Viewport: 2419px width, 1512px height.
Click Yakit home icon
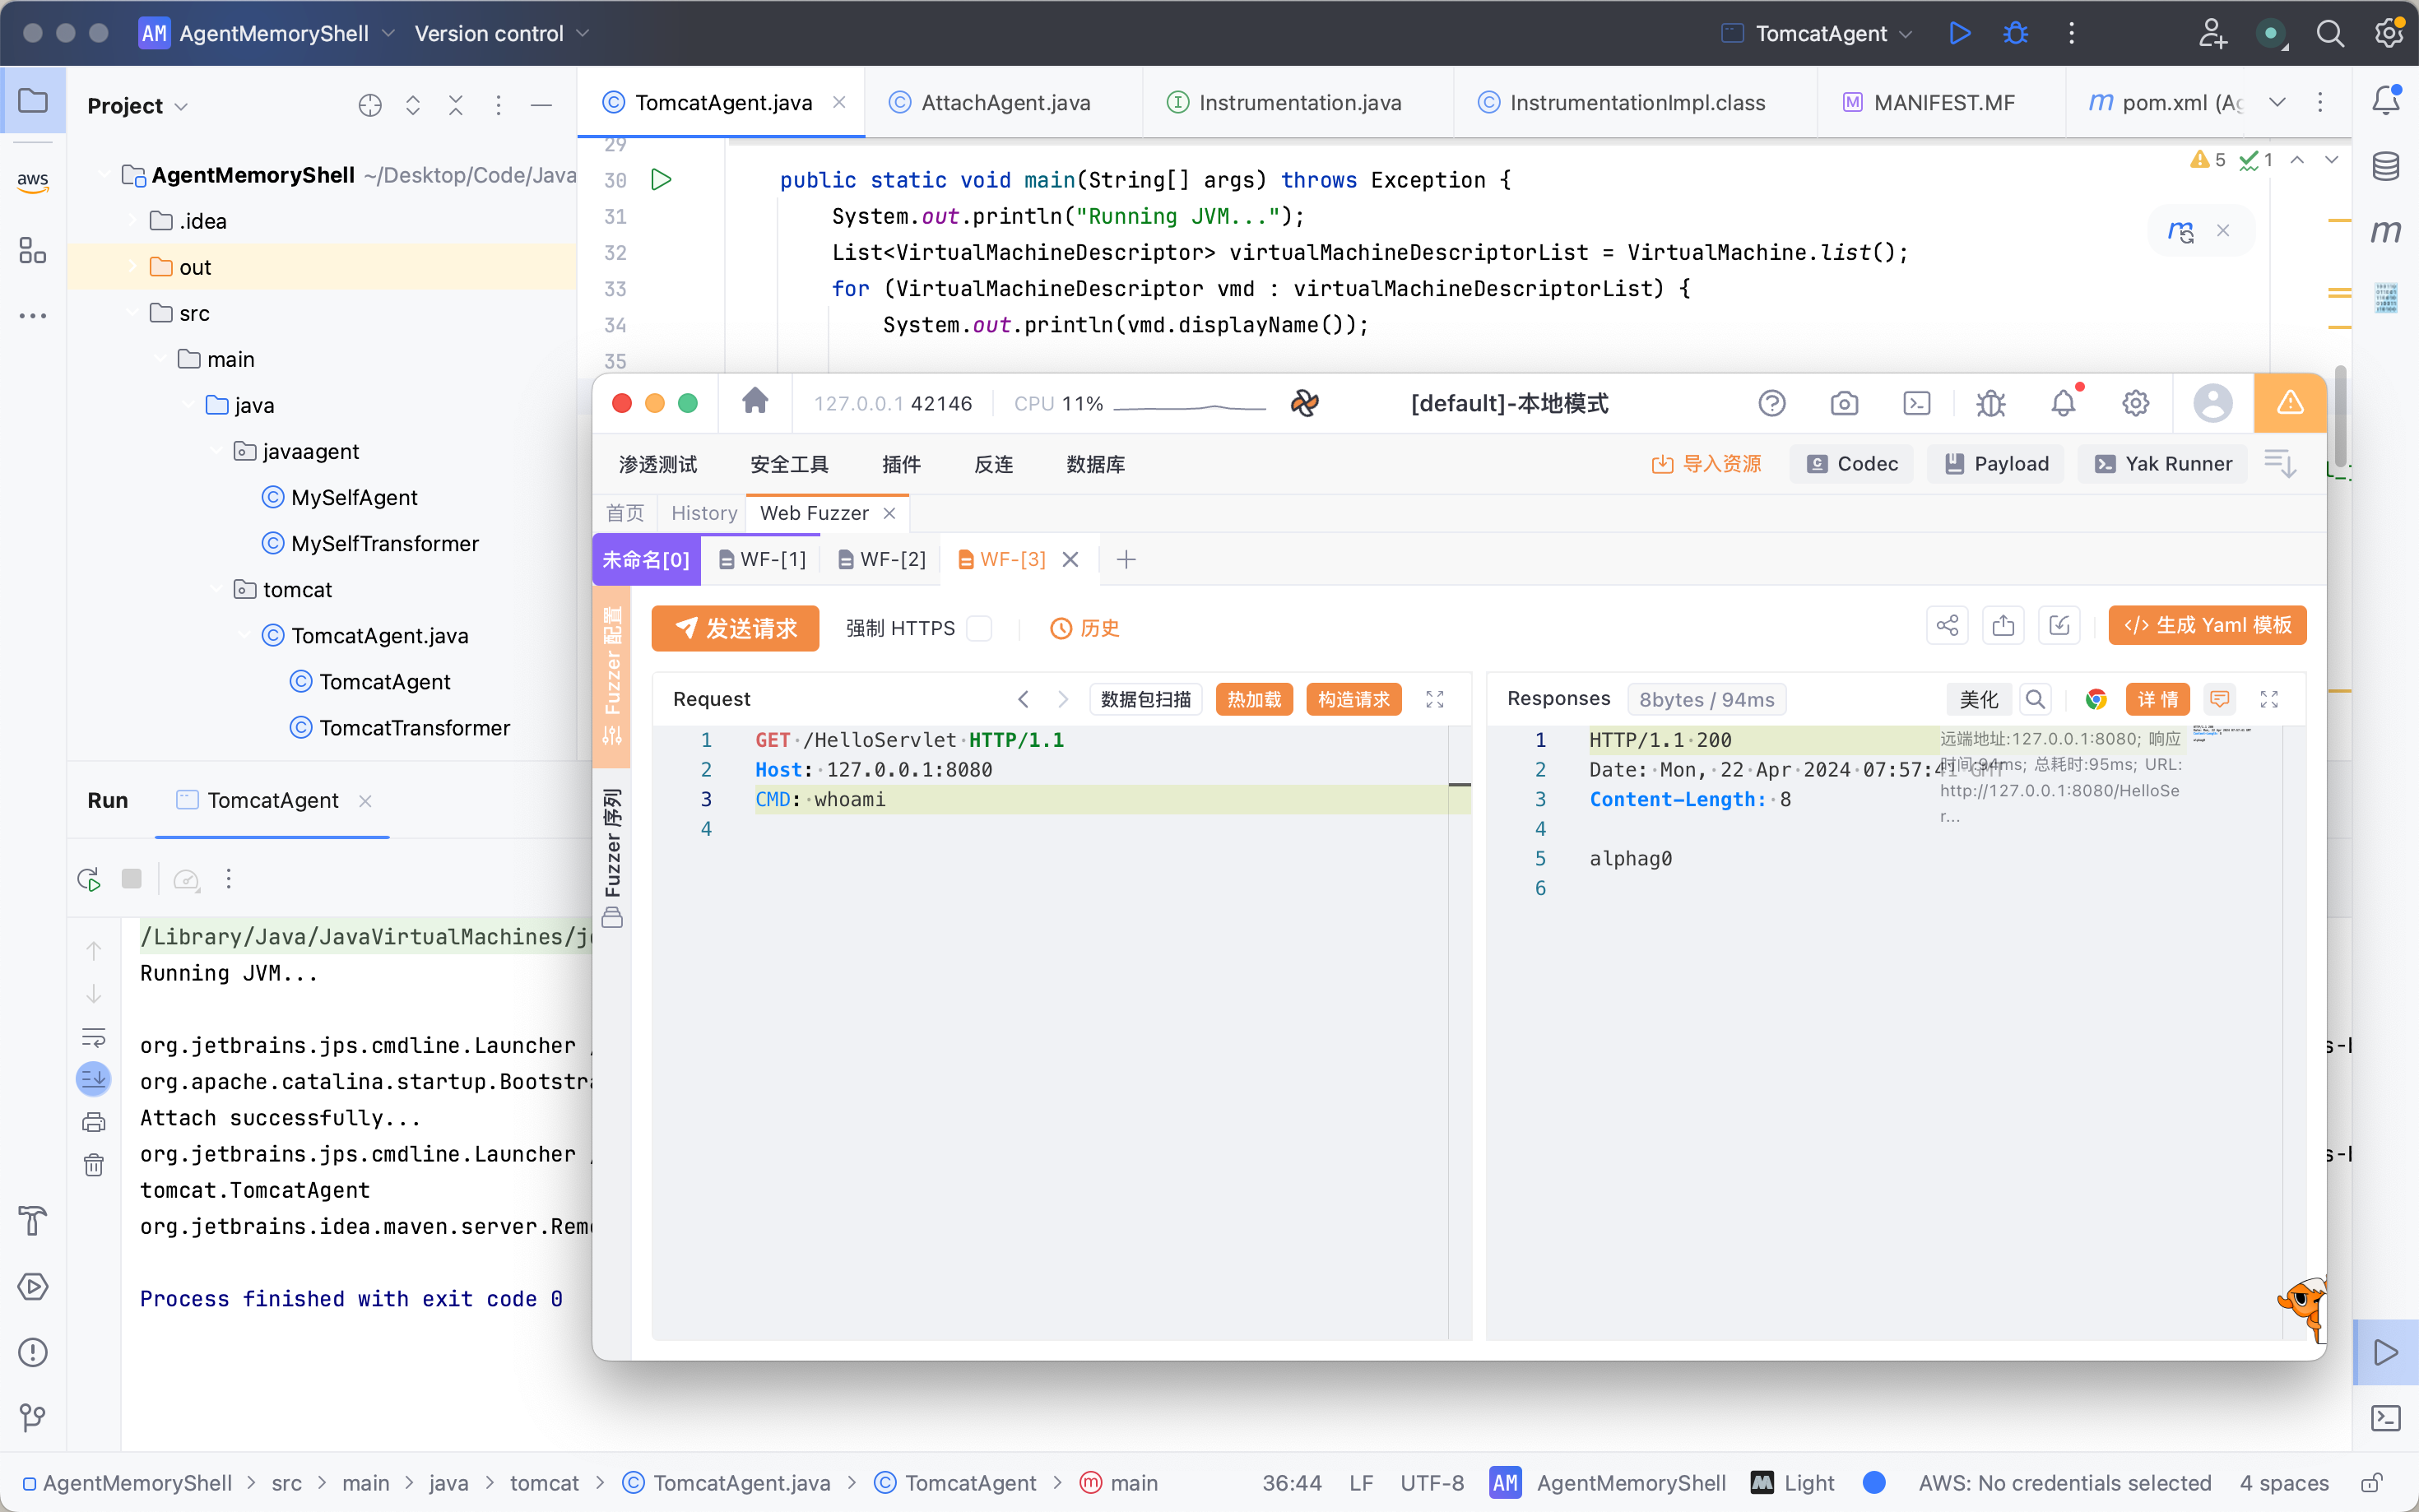point(755,402)
